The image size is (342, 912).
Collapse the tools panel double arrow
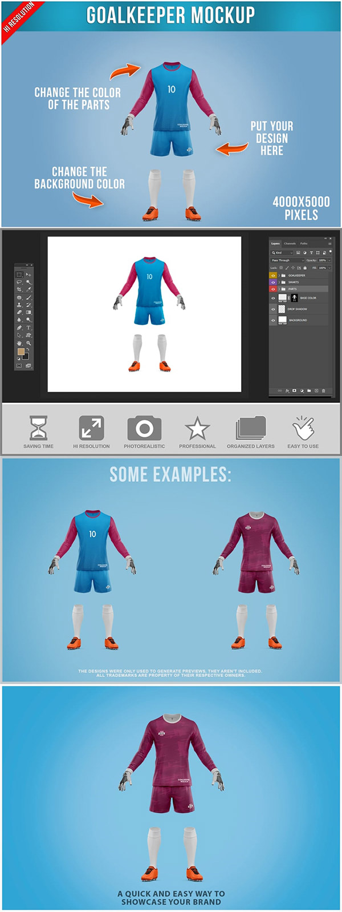click(x=27, y=265)
